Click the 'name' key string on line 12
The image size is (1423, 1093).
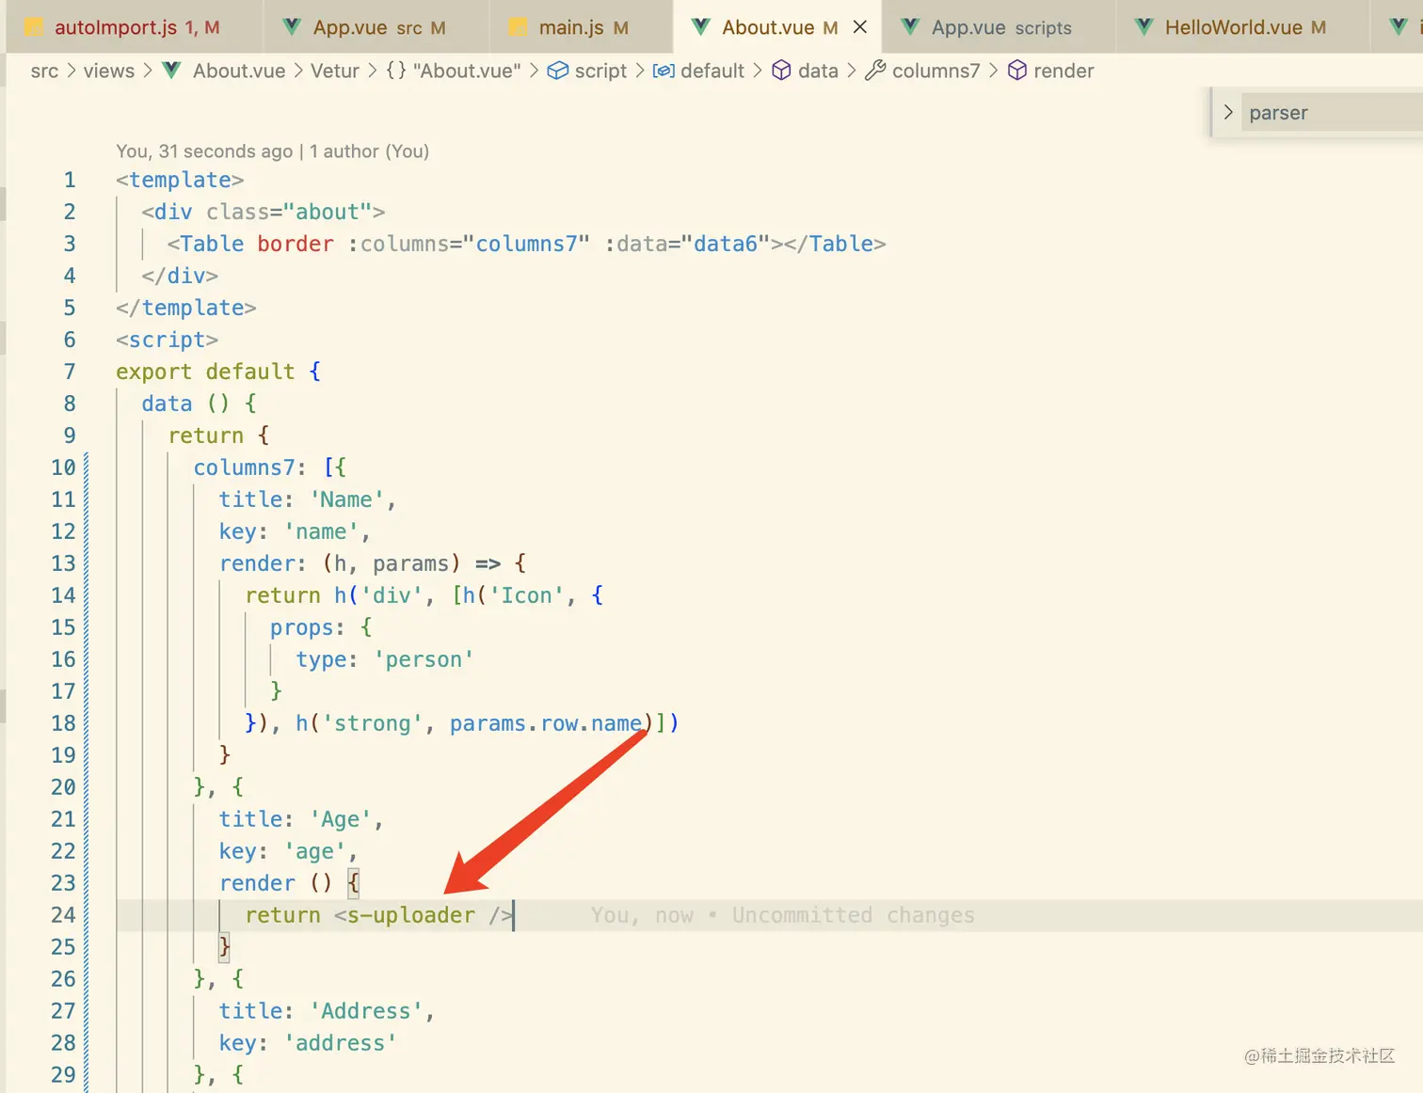coord(321,531)
